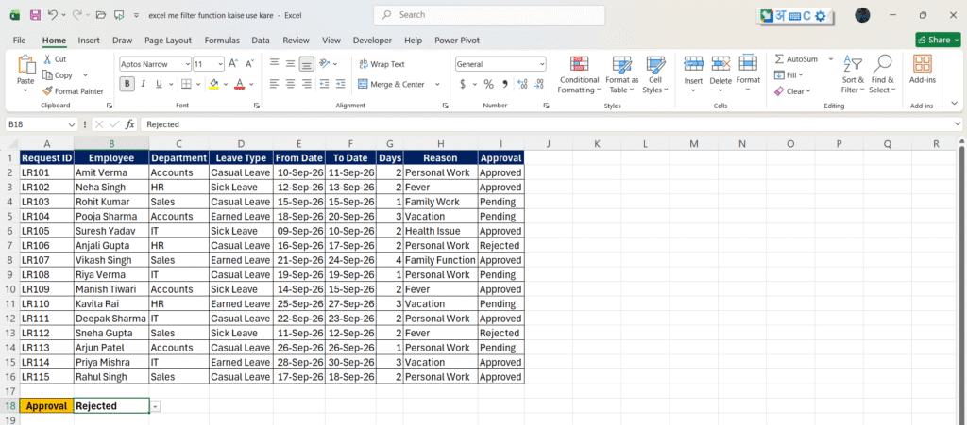
Task: Align text left
Action: (x=274, y=84)
